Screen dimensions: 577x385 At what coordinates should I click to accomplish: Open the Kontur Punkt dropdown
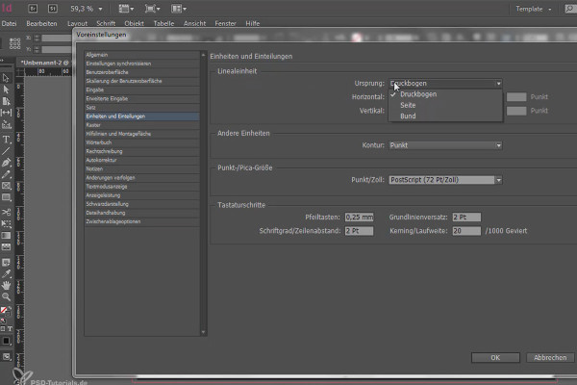click(x=445, y=145)
